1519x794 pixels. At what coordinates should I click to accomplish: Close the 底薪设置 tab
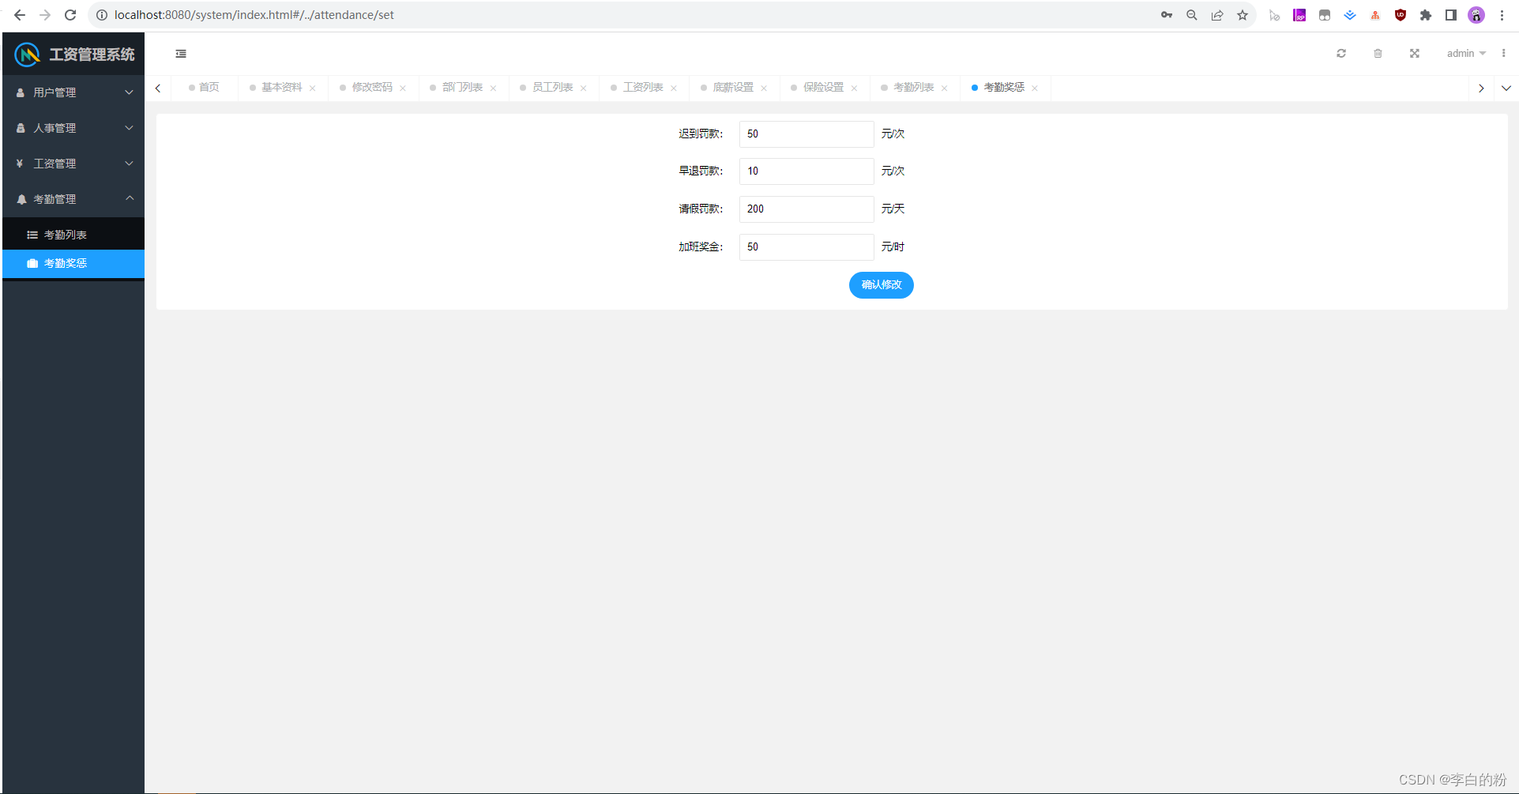[764, 88]
